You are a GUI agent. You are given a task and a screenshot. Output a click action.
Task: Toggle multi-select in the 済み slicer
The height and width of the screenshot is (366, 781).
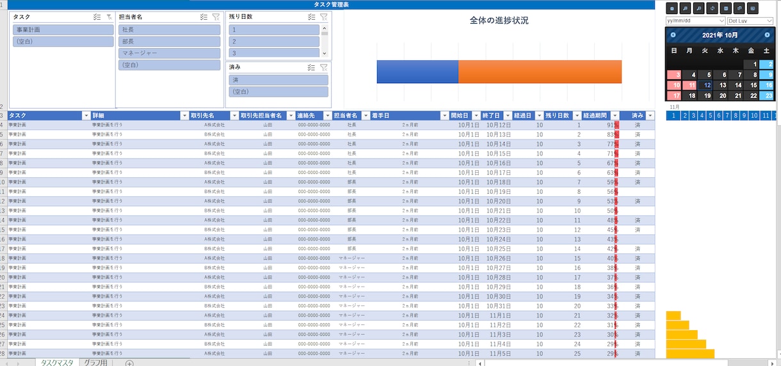[311, 67]
